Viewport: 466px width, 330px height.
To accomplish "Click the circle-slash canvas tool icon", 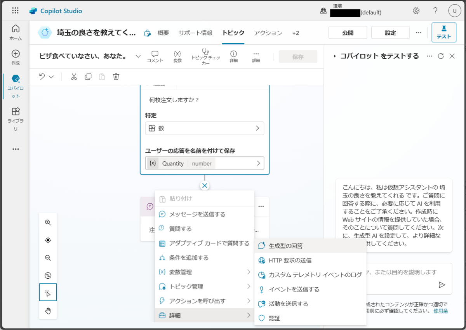I will tap(48, 276).
